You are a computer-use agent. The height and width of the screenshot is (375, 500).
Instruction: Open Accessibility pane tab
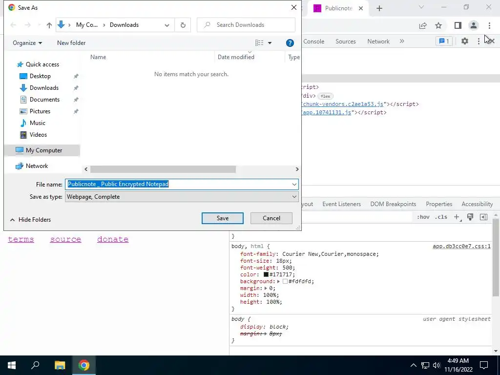click(x=477, y=204)
